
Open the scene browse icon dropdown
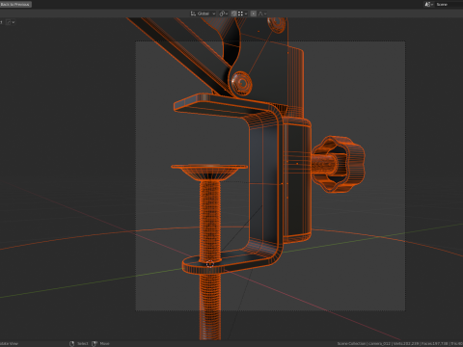[429, 4]
